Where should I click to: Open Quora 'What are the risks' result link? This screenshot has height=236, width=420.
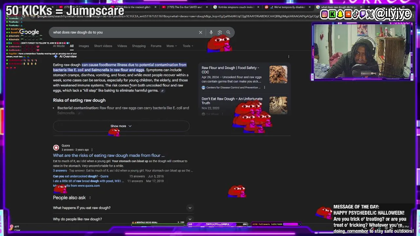[109, 156]
